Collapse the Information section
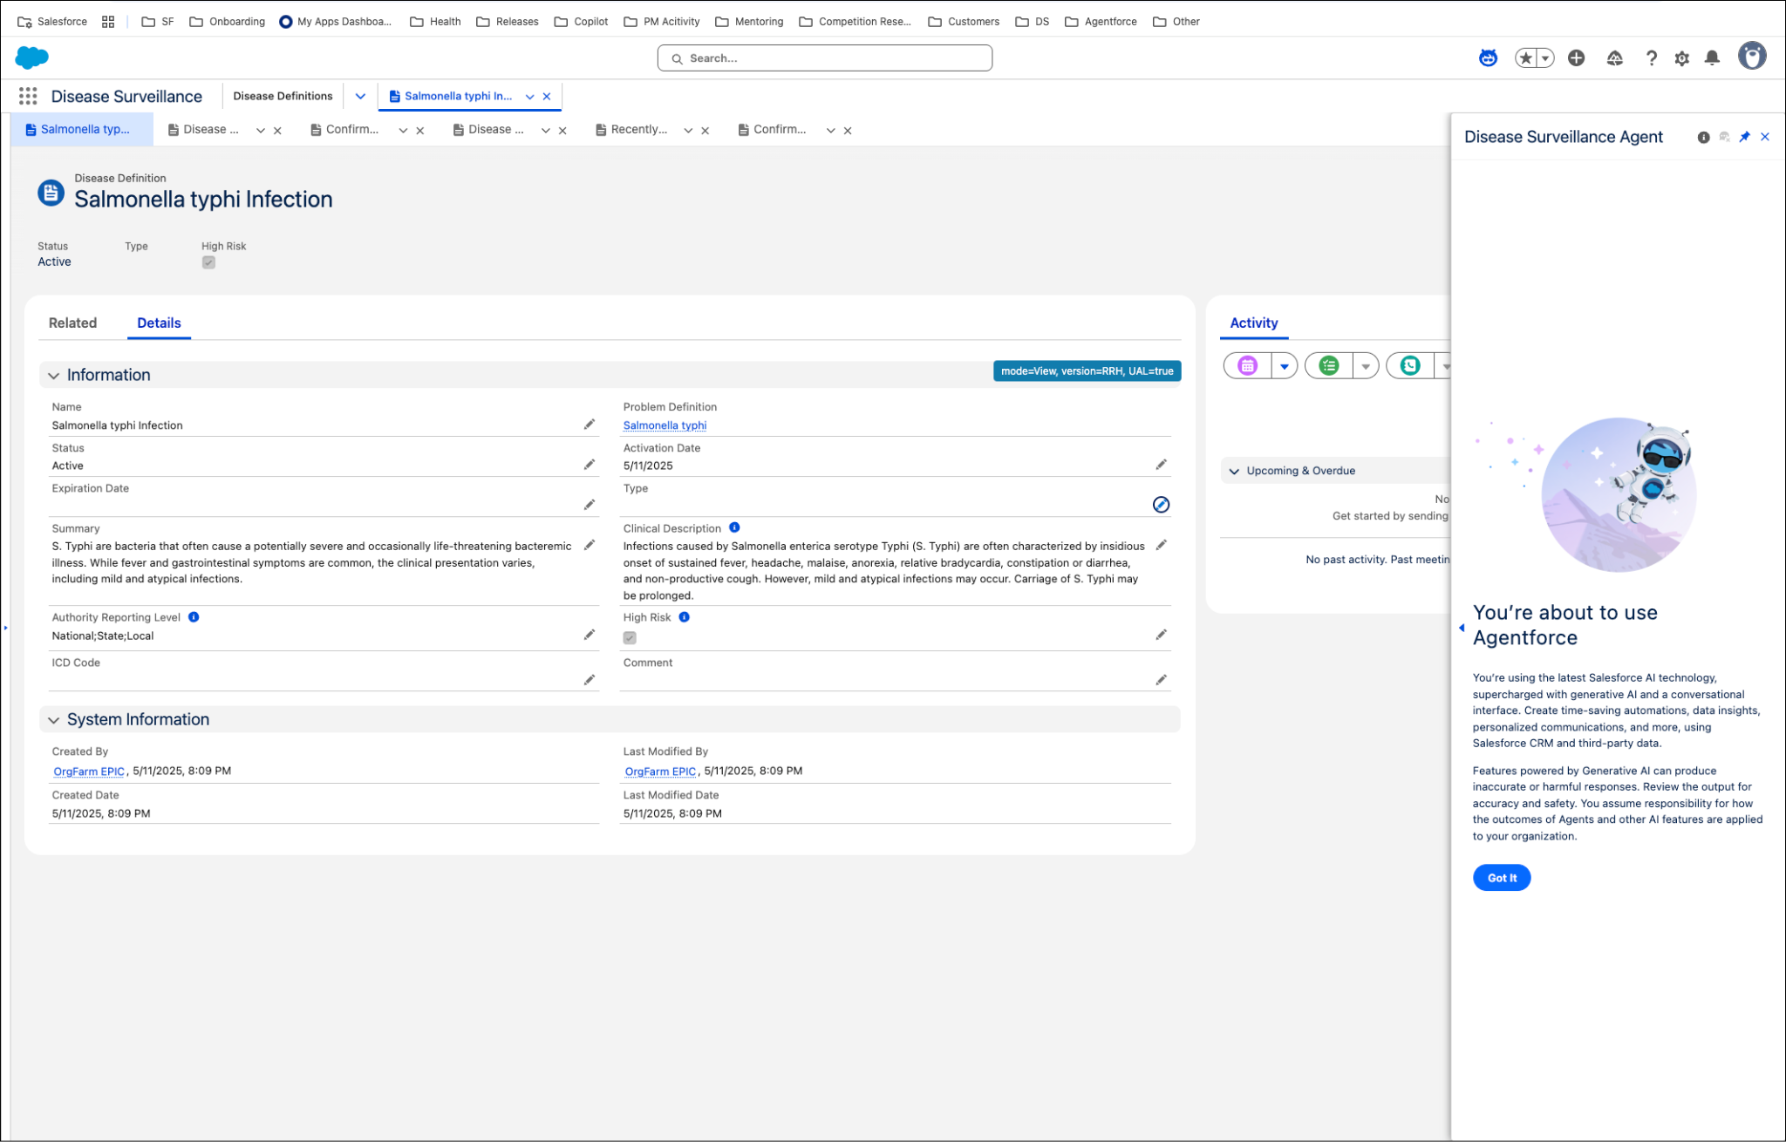Screen dimensions: 1786x1142 53,376
